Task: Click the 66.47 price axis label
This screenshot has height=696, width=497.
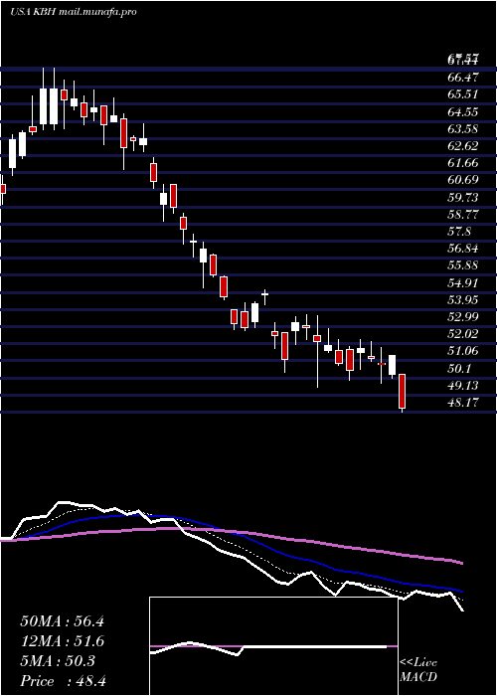Action: coord(462,78)
